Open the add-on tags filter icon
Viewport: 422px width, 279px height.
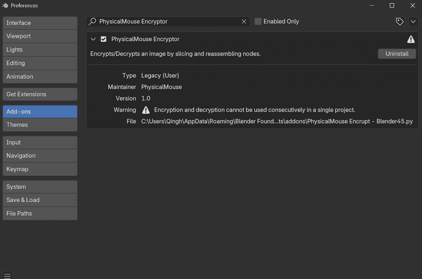(400, 21)
